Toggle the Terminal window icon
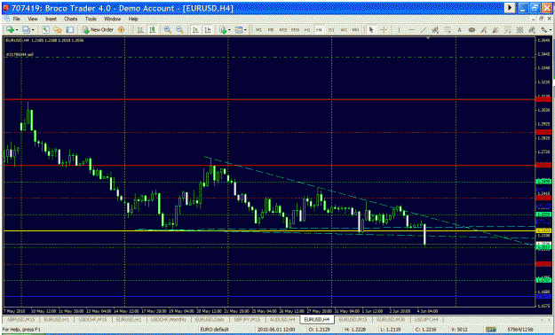Screen dimensions: 555x335 coord(70,29)
